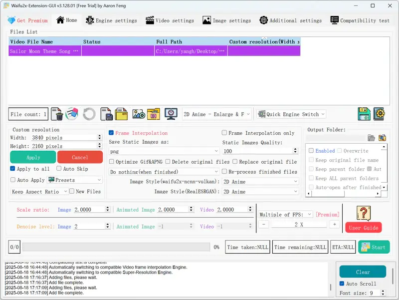This screenshot has height=300, width=399.
Task: Click the green save-settings floppy icon
Action: (364, 114)
